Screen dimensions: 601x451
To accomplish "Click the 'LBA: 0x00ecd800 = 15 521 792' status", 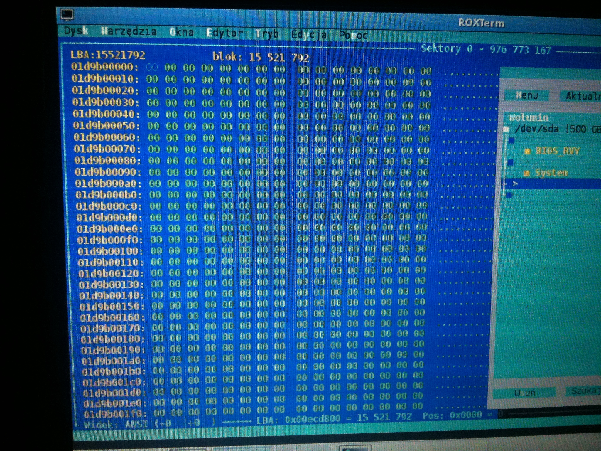I will click(x=334, y=418).
